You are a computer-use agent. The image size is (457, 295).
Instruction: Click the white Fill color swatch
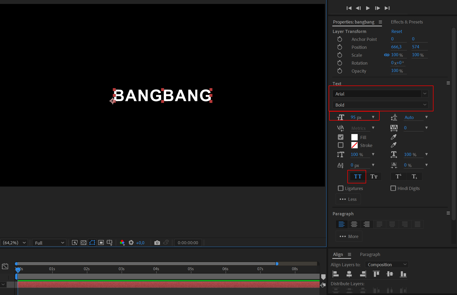pos(355,137)
